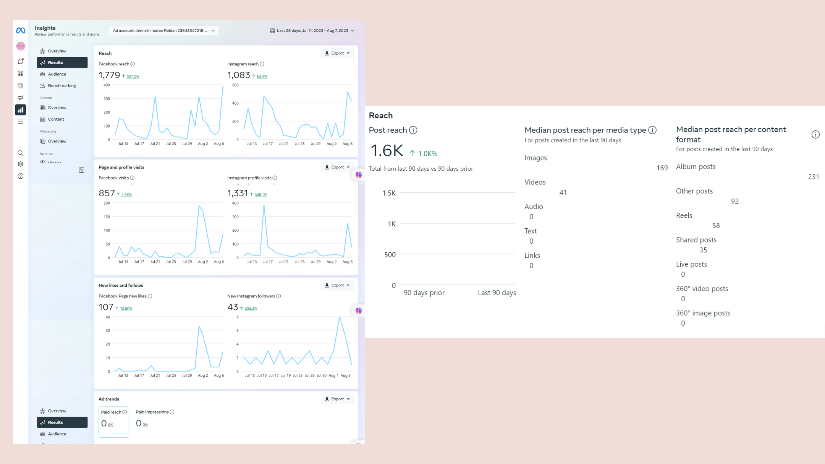This screenshot has height=464, width=825.
Task: Open the Help question mark icon
Action: (x=21, y=176)
